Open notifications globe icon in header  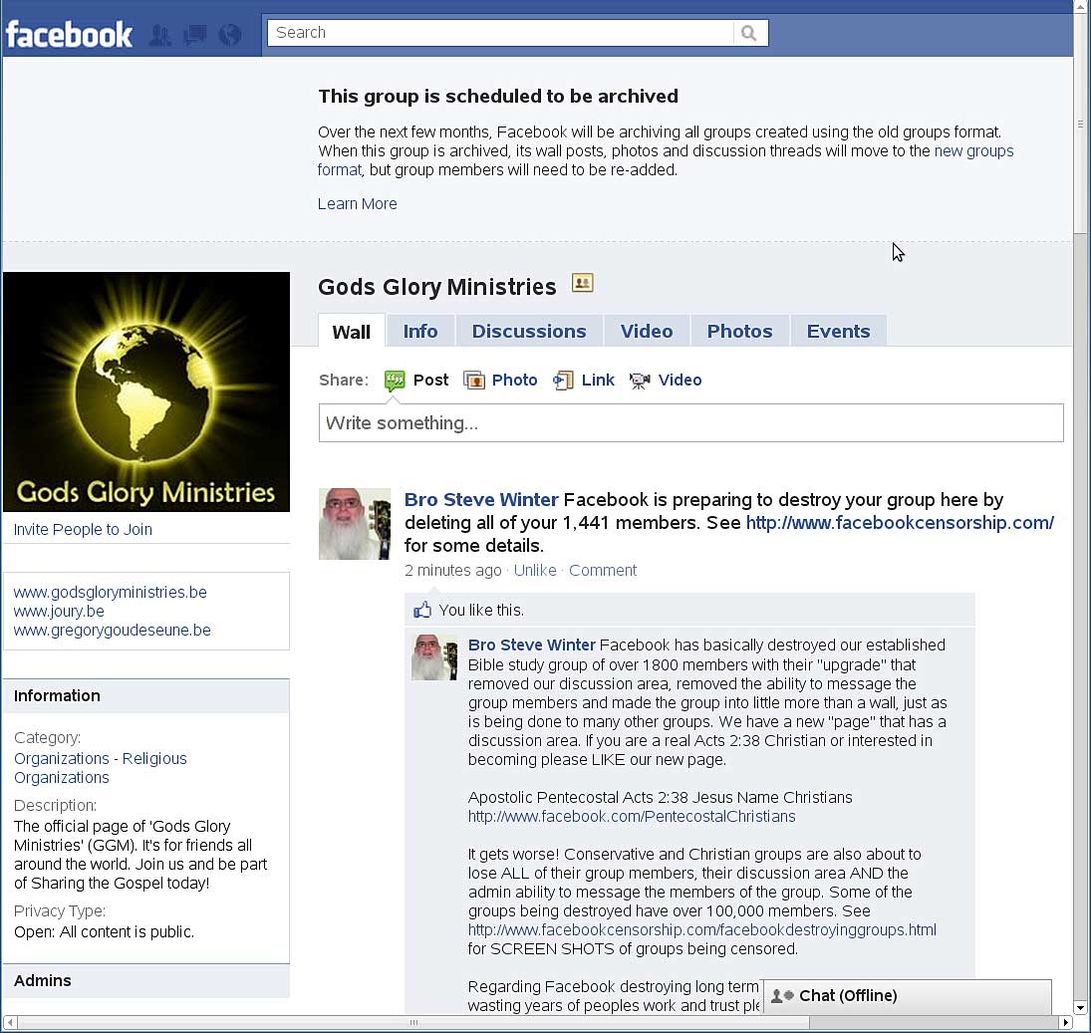229,34
